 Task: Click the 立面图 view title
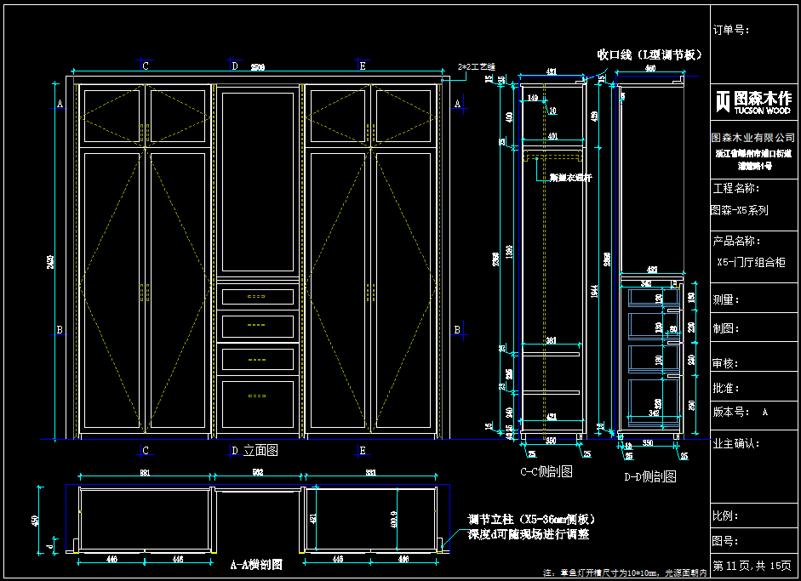[260, 450]
